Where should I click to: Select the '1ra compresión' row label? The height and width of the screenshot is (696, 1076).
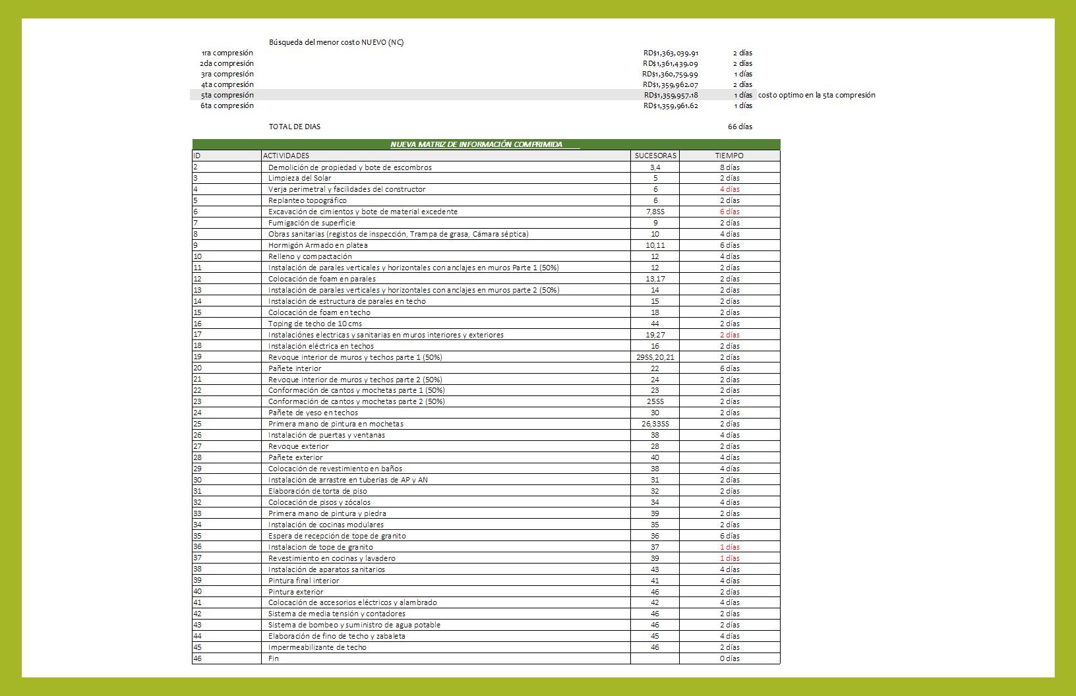point(227,53)
